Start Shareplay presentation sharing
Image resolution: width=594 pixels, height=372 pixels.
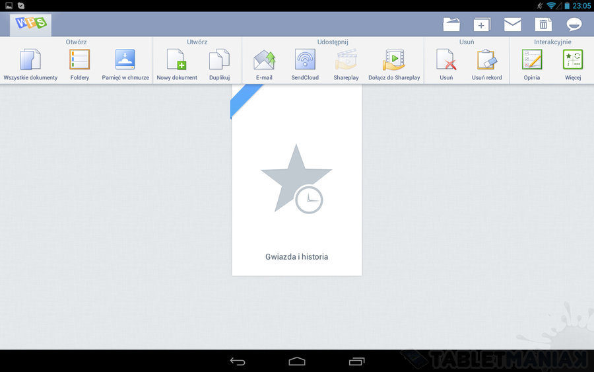coord(346,61)
